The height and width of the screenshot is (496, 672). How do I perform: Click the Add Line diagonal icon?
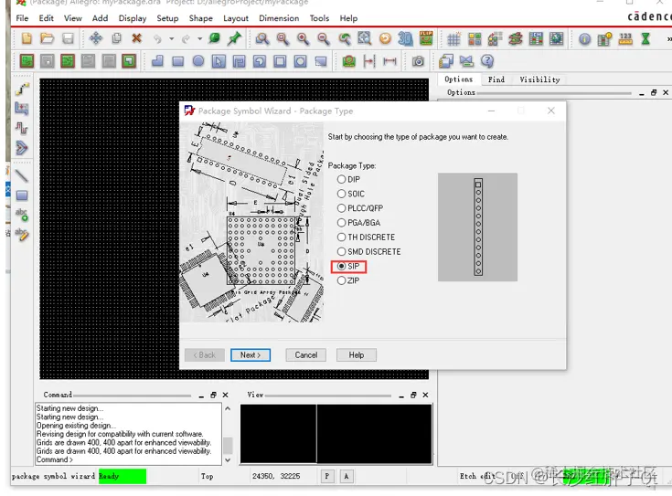(21, 175)
